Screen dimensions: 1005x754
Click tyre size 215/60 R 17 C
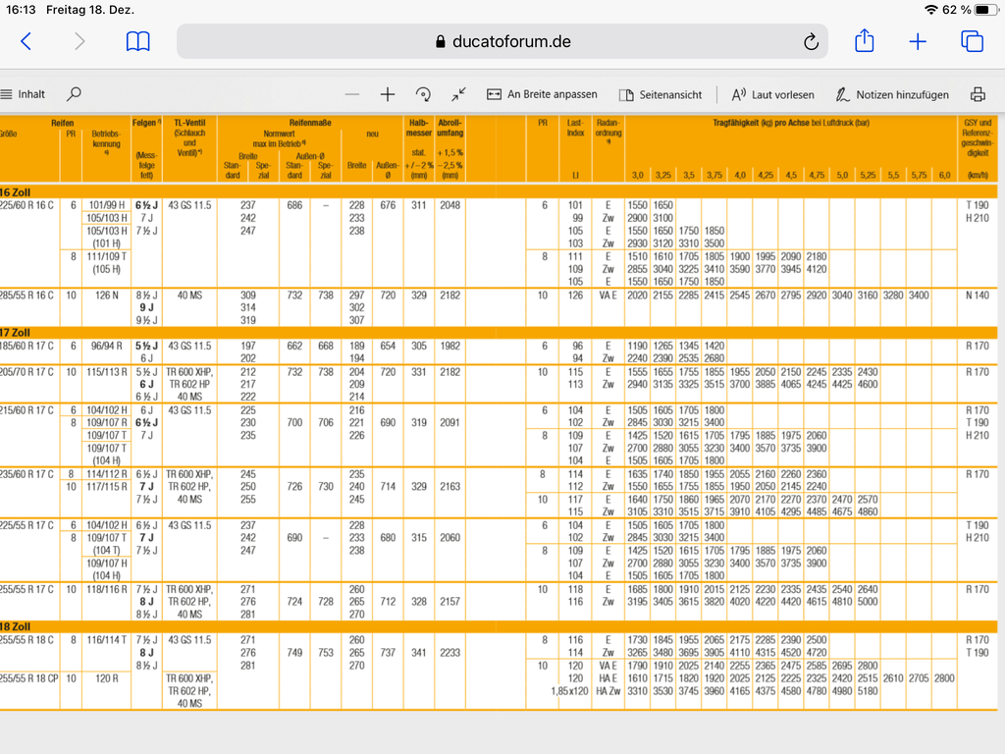(x=26, y=409)
